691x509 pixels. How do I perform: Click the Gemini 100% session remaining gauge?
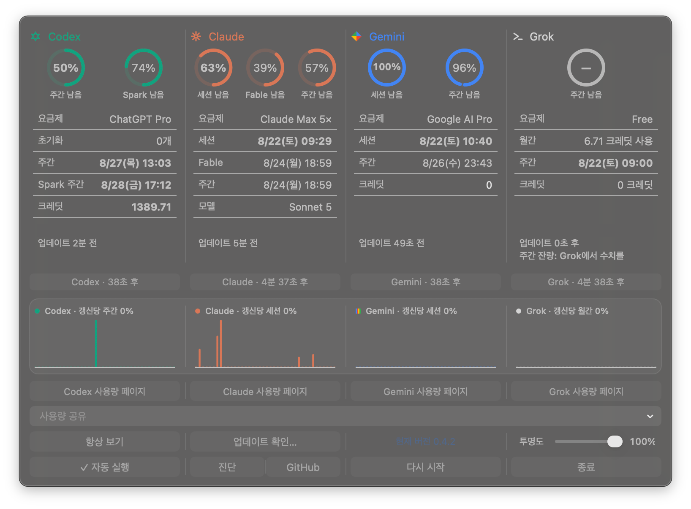[x=387, y=68]
